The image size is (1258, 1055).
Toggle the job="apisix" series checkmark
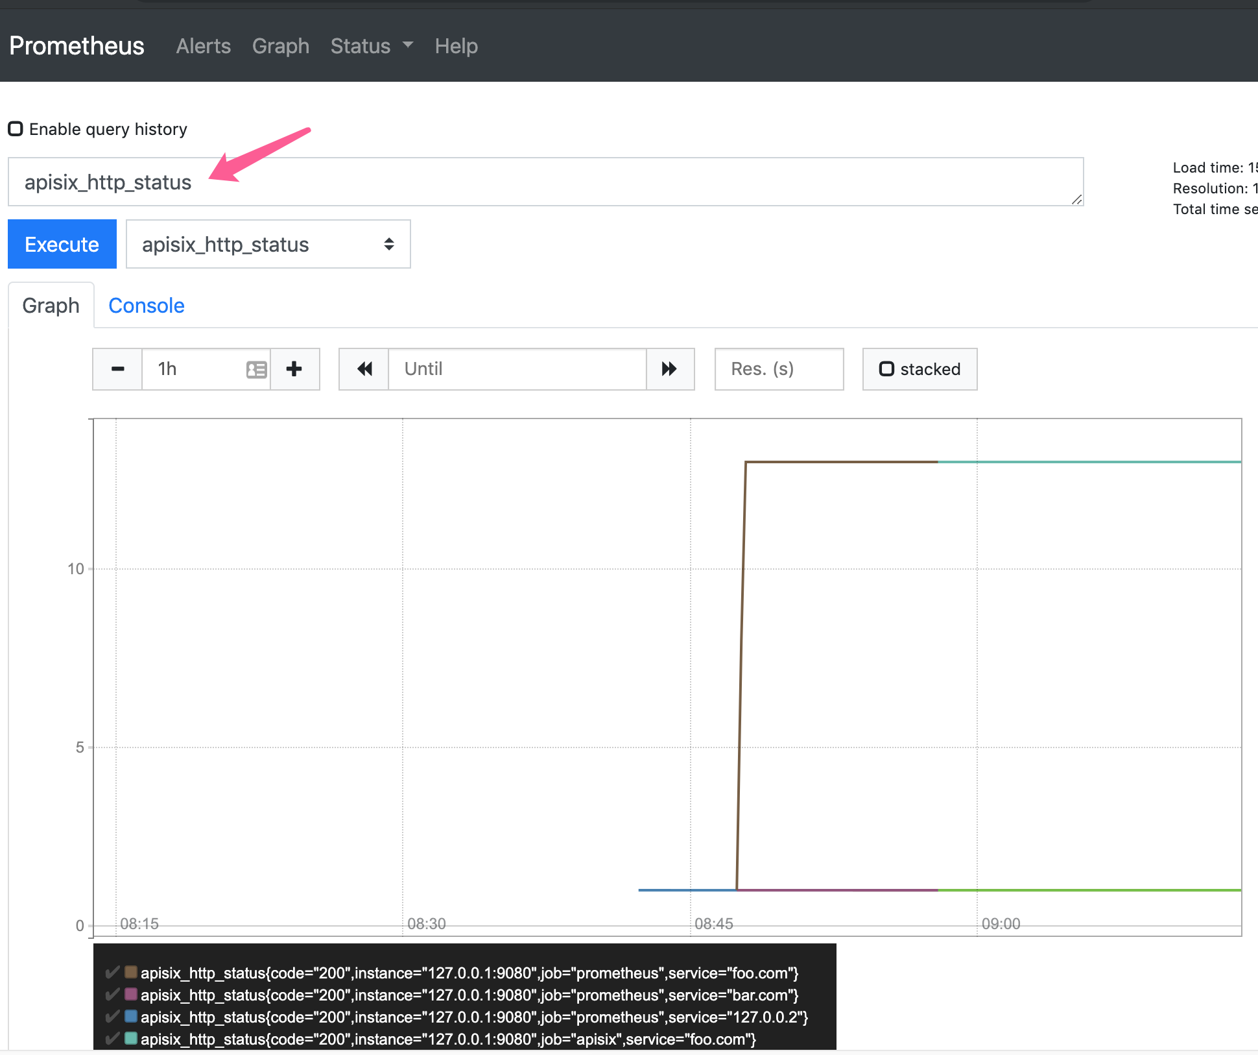[x=112, y=1038]
